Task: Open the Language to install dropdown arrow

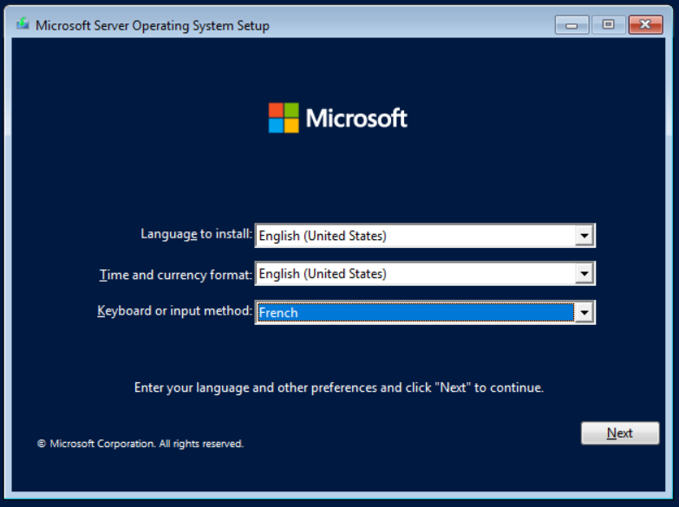Action: point(584,236)
